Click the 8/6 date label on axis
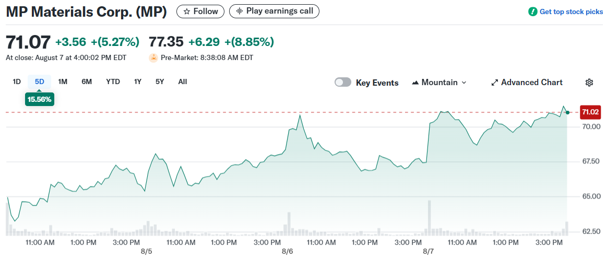The image size is (606, 257). [287, 251]
